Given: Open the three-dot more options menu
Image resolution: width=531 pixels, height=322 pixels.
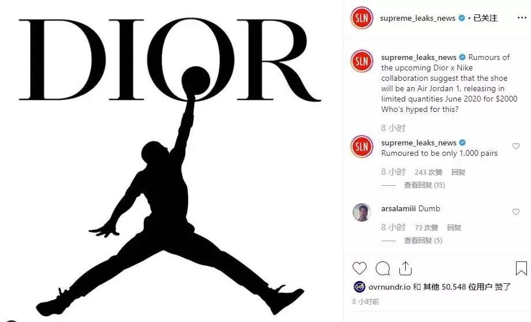Looking at the screenshot, I should [522, 18].
